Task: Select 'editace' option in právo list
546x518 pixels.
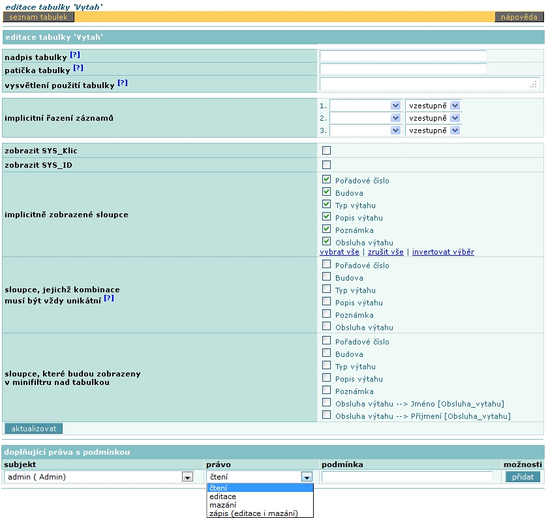Action: coord(260,496)
